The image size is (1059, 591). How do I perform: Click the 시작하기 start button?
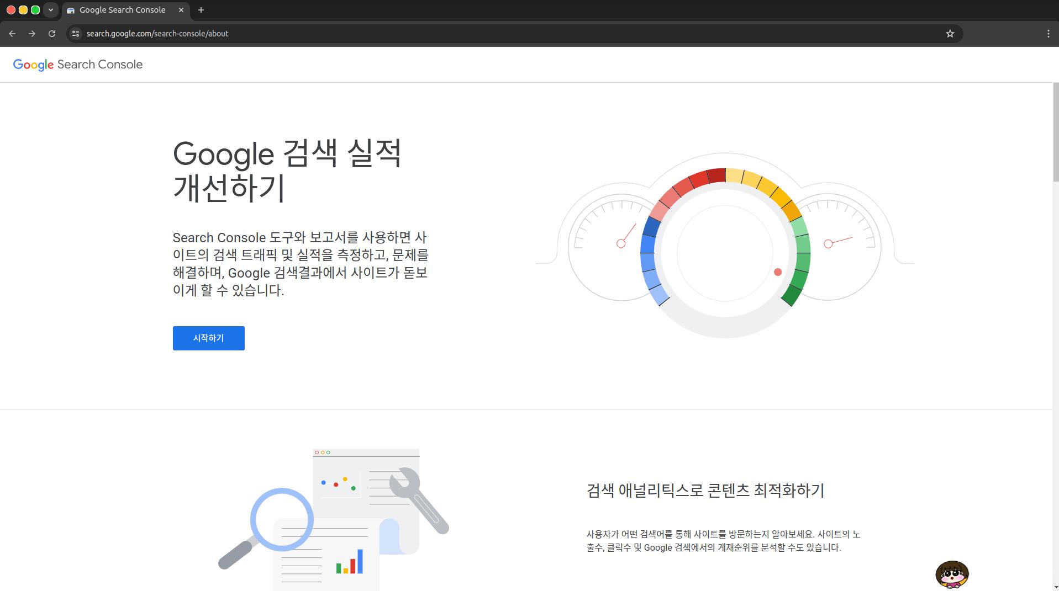pos(208,338)
